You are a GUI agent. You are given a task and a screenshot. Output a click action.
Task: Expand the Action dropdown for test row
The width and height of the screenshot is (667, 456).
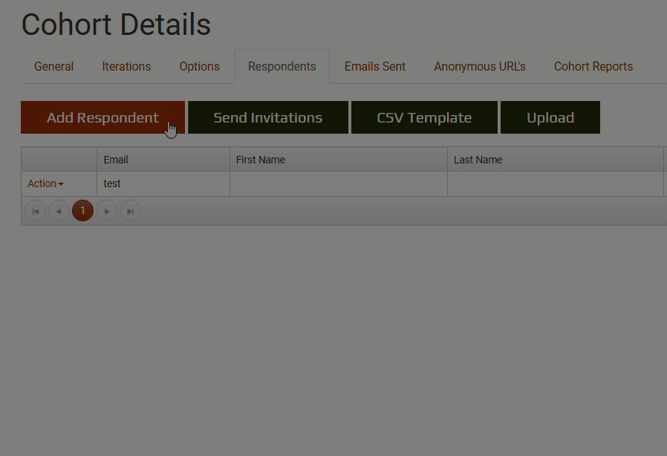45,183
